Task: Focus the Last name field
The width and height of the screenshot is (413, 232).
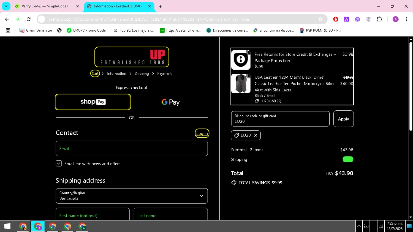Action: pos(171,215)
